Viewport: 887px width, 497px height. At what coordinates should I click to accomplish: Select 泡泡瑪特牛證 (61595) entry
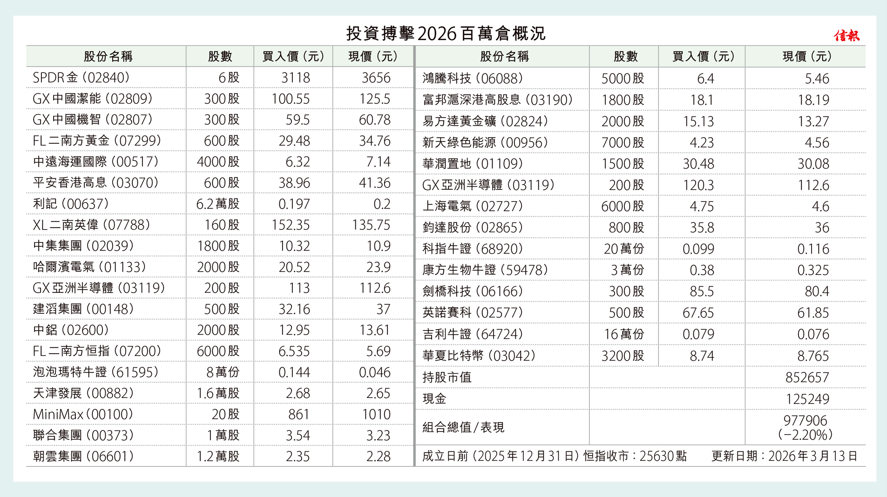(96, 372)
